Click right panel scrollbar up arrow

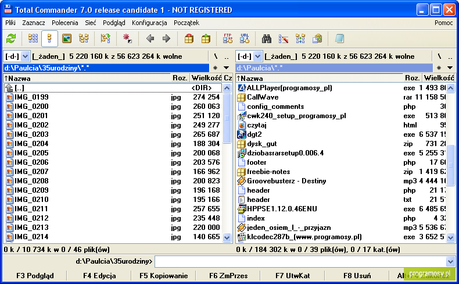[x=450, y=88]
